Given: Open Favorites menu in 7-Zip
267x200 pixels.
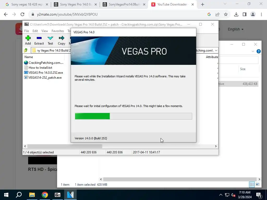Looking at the screenshot, I should [58, 31].
